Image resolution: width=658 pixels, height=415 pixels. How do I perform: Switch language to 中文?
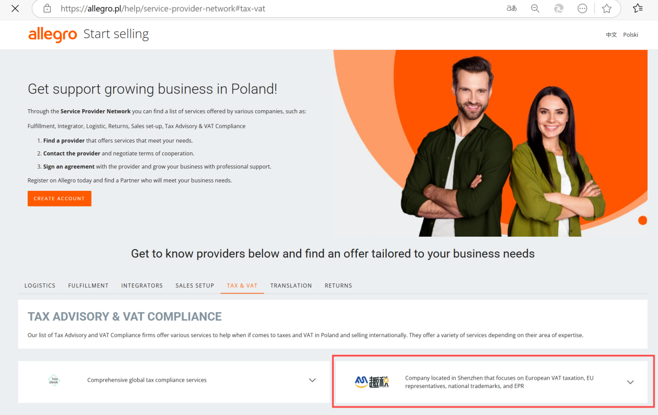(611, 35)
